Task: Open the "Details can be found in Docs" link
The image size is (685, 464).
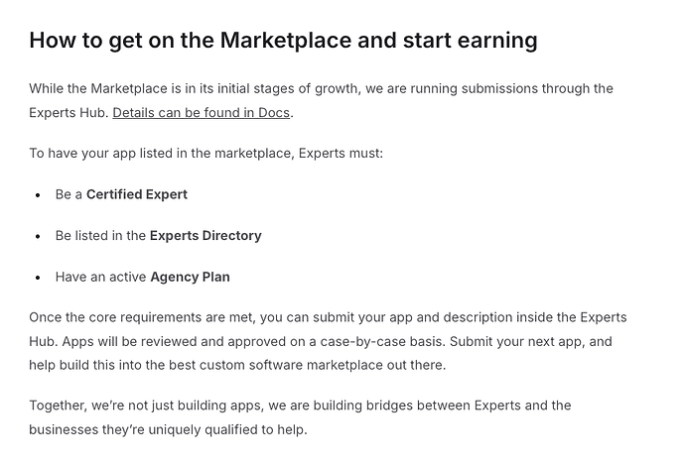Action: (x=201, y=112)
